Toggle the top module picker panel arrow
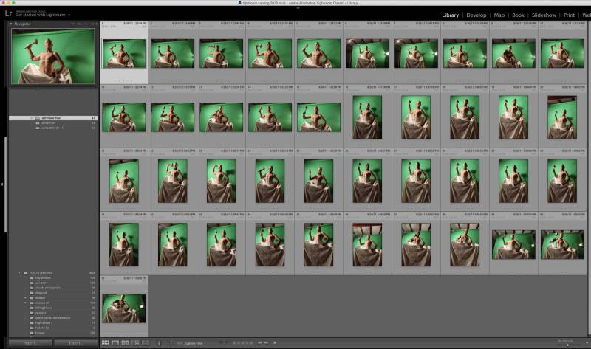 pos(298,8)
